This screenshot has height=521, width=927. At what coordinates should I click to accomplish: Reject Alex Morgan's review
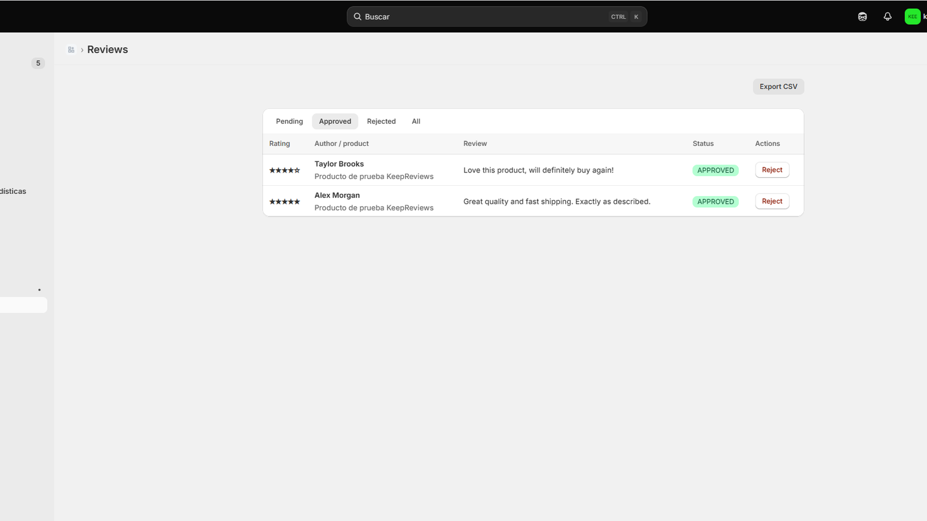pyautogui.click(x=772, y=201)
